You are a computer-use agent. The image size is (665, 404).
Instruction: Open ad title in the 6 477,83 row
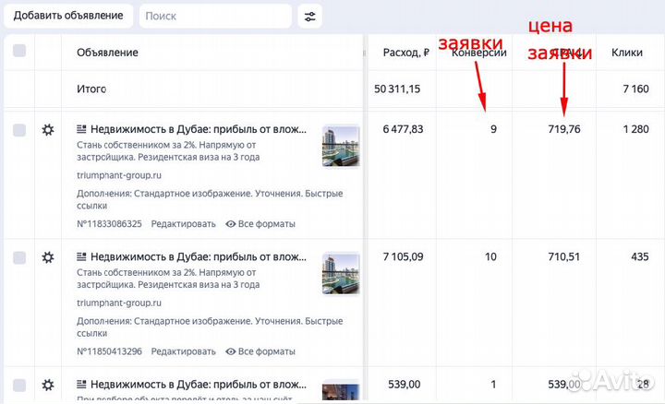[199, 129]
